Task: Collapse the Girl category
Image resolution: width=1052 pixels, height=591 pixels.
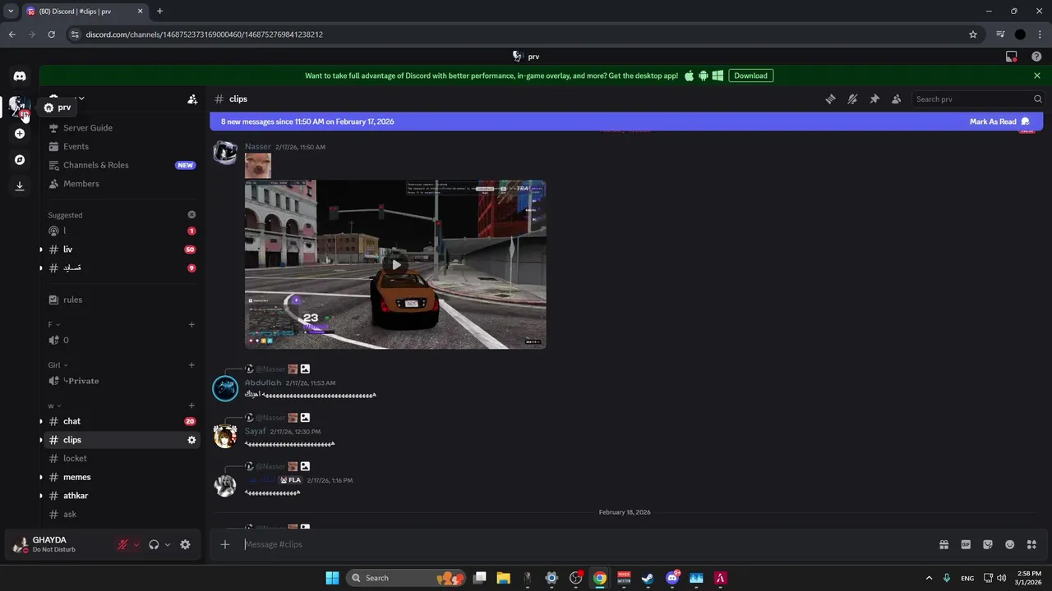Action: (x=58, y=365)
